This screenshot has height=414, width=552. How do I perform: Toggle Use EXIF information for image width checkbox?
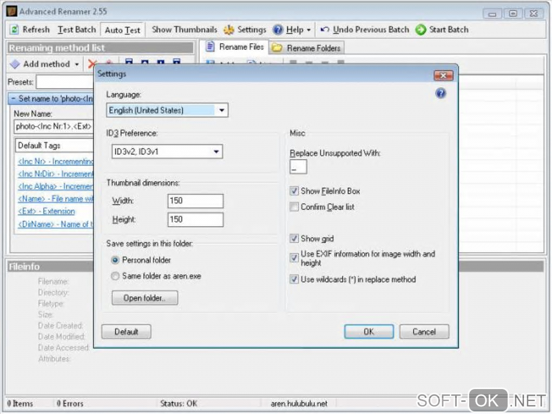click(294, 258)
